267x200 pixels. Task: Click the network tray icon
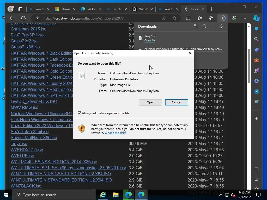click(x=227, y=195)
